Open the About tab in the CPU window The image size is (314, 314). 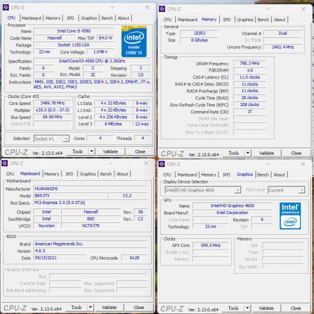124,18
